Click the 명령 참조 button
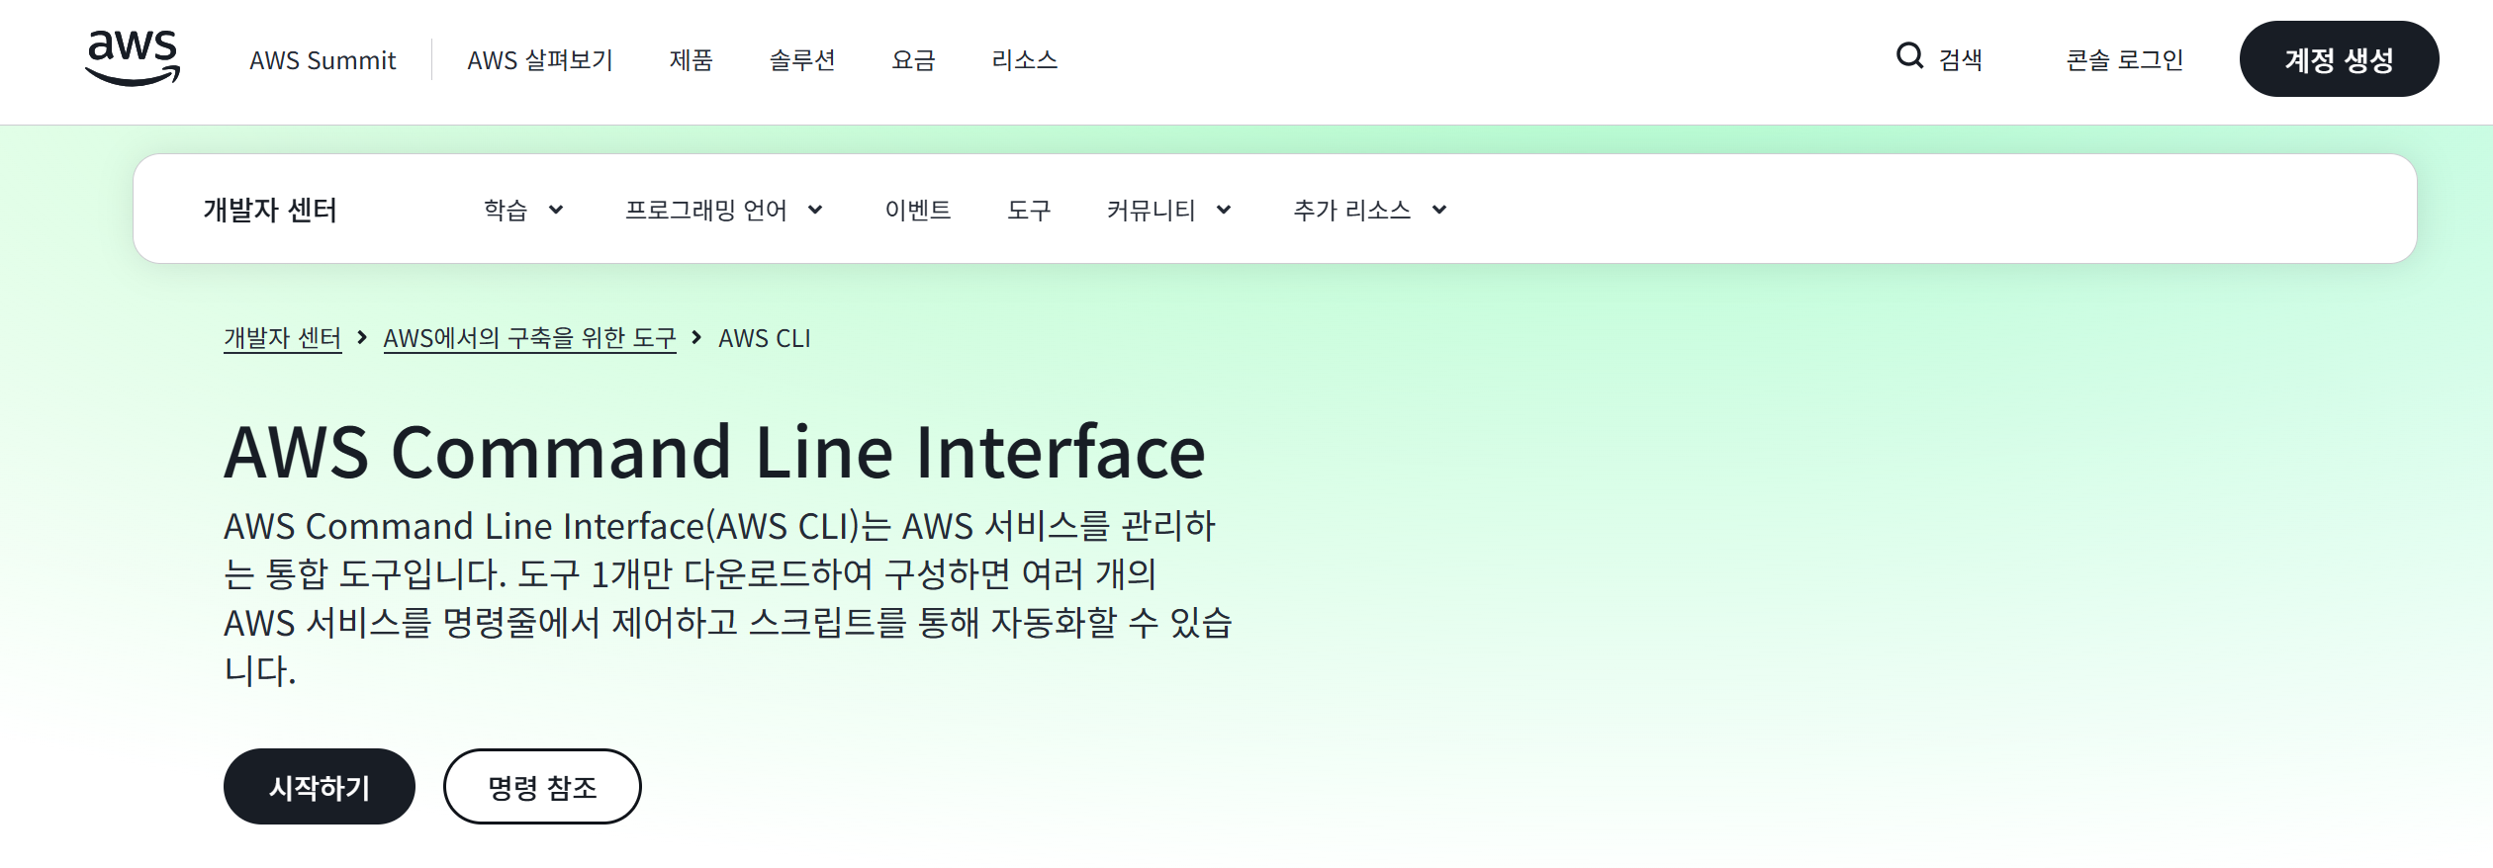The width and height of the screenshot is (2493, 868). (x=542, y=787)
